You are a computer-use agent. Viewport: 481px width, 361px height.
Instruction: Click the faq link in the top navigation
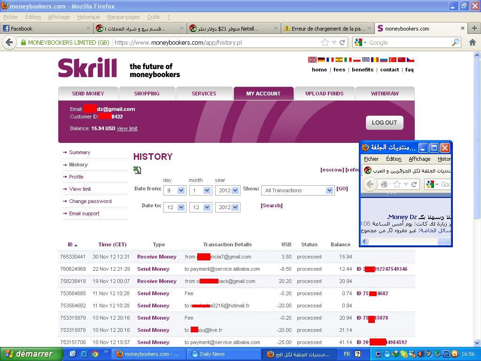[x=409, y=70]
